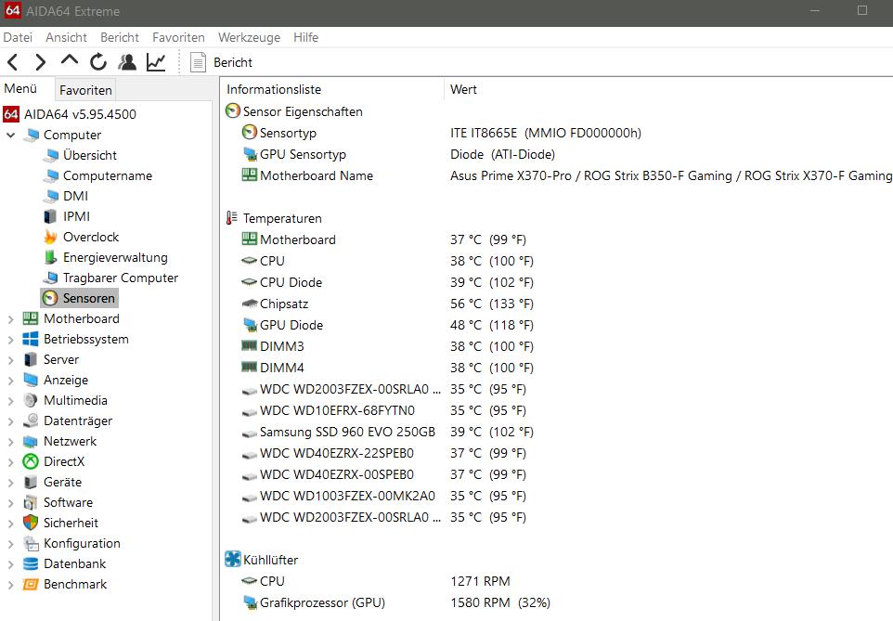The height and width of the screenshot is (621, 893).
Task: Click the Benchmark icon in the tree
Action: tap(31, 584)
